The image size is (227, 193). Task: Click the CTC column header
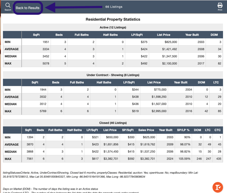click(217, 130)
